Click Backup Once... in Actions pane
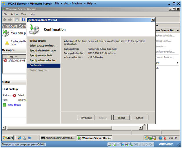 [x=163, y=41]
